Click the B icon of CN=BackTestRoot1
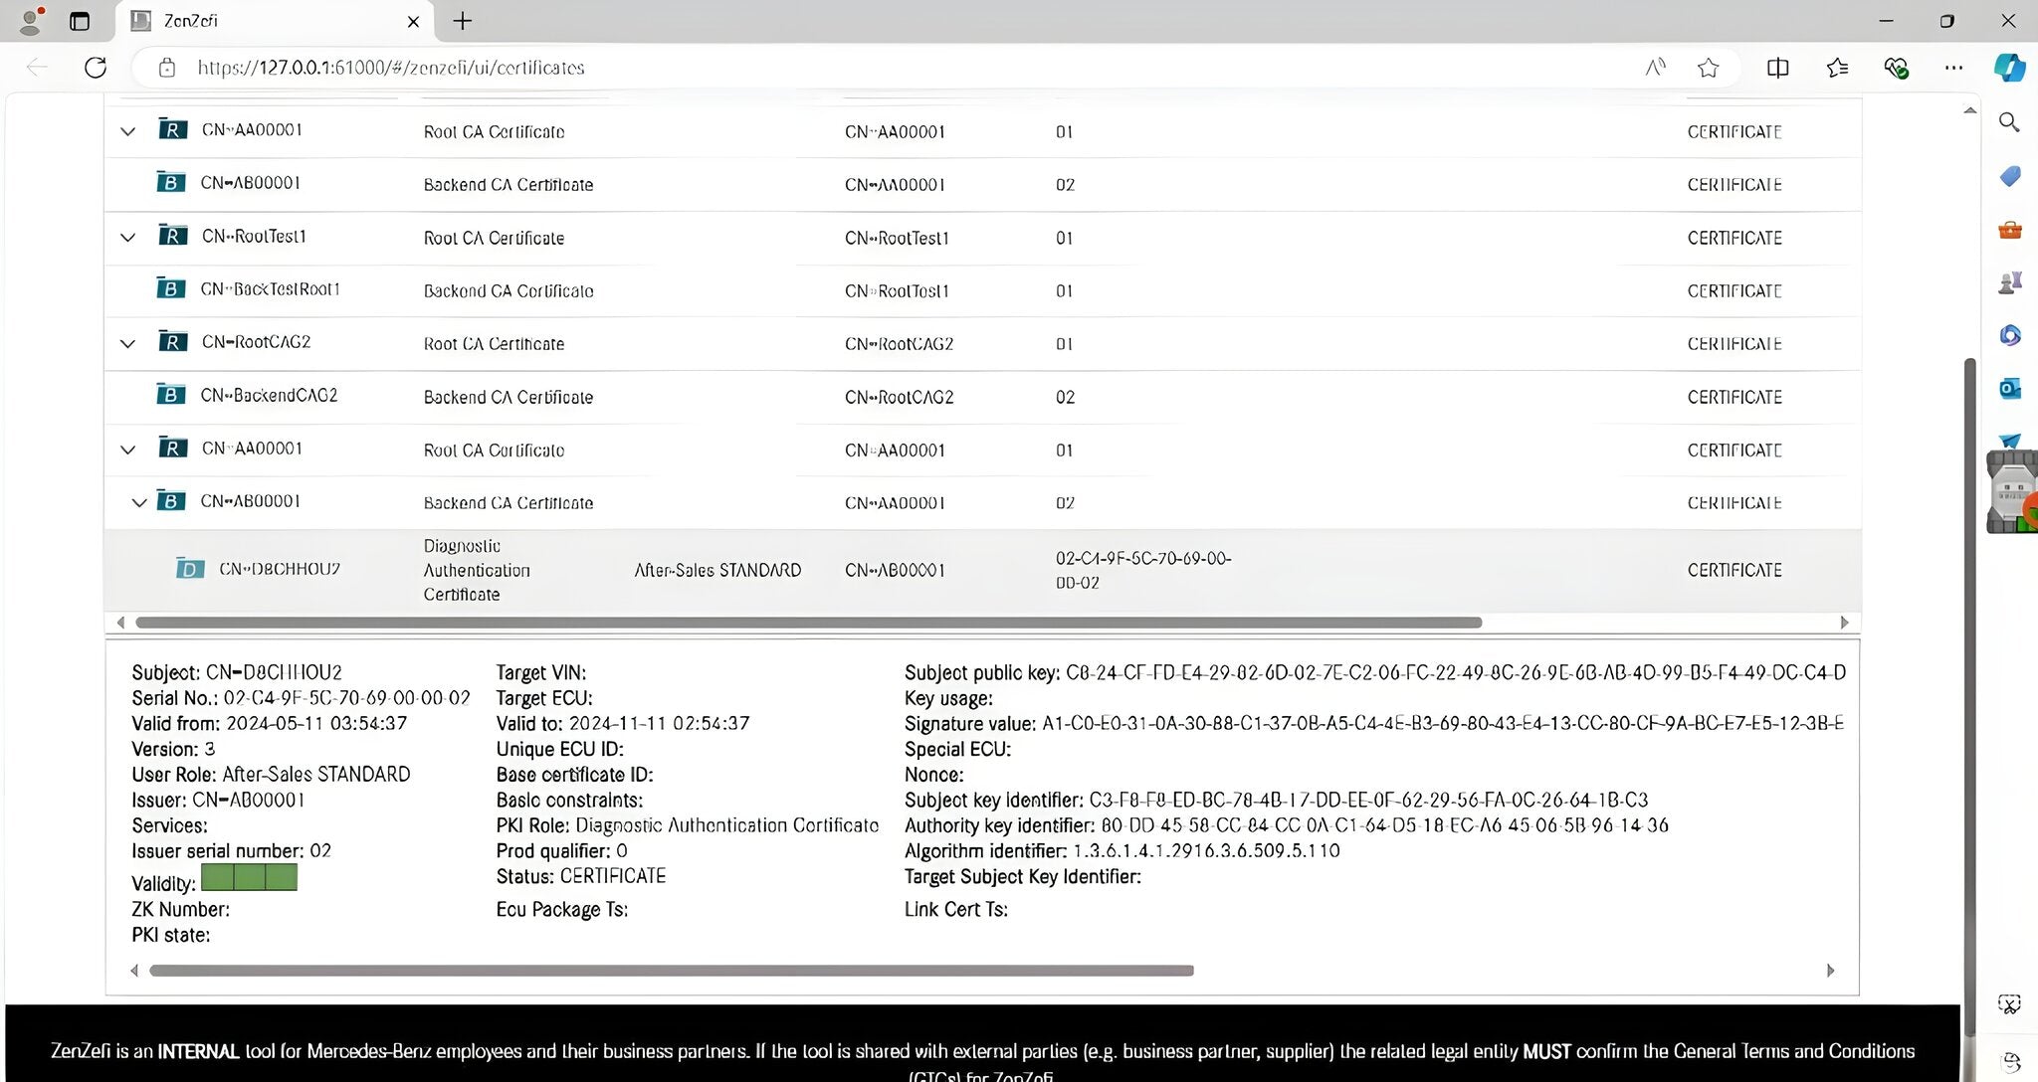 [170, 288]
